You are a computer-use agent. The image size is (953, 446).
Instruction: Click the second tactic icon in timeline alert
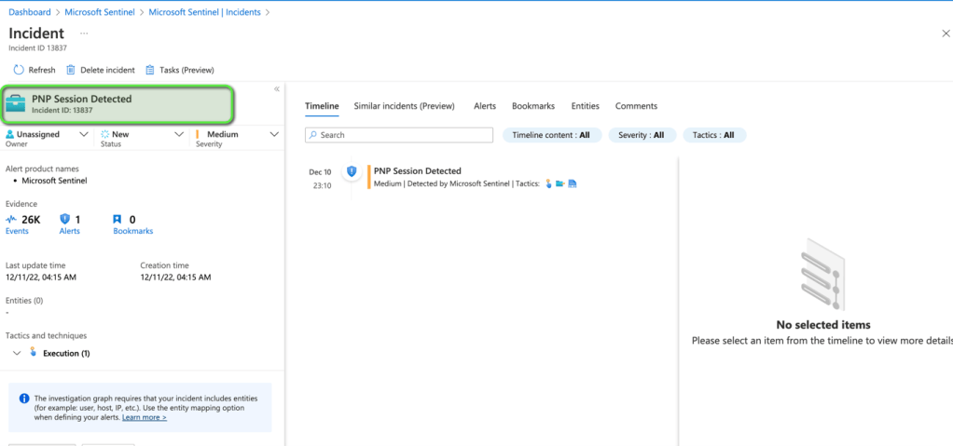point(559,183)
